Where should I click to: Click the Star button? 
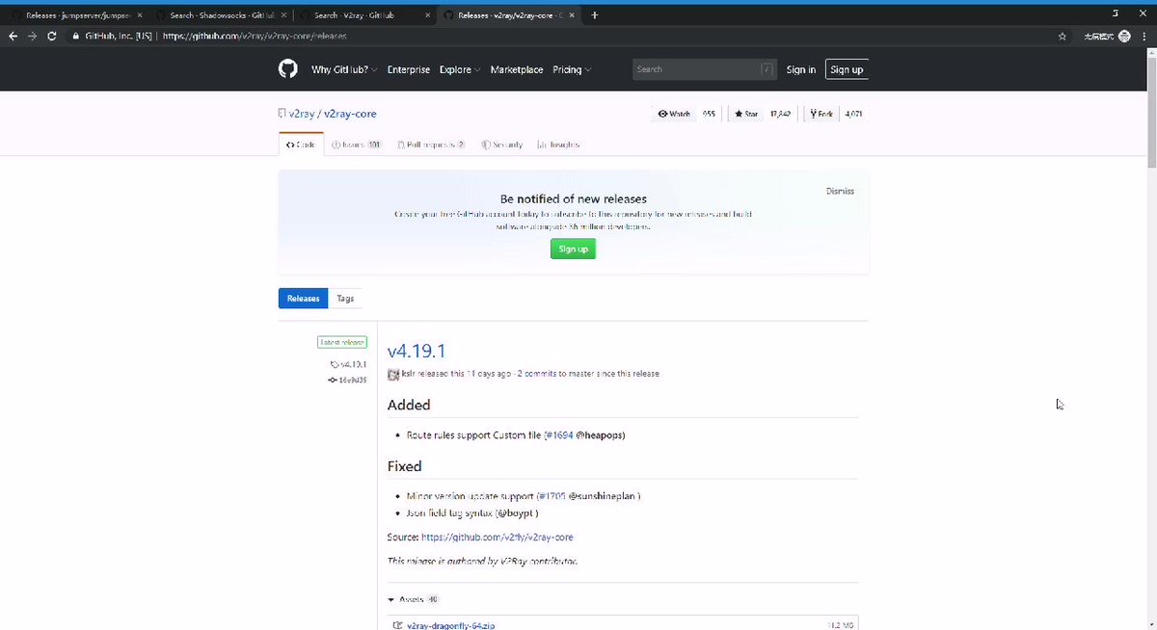click(x=746, y=114)
